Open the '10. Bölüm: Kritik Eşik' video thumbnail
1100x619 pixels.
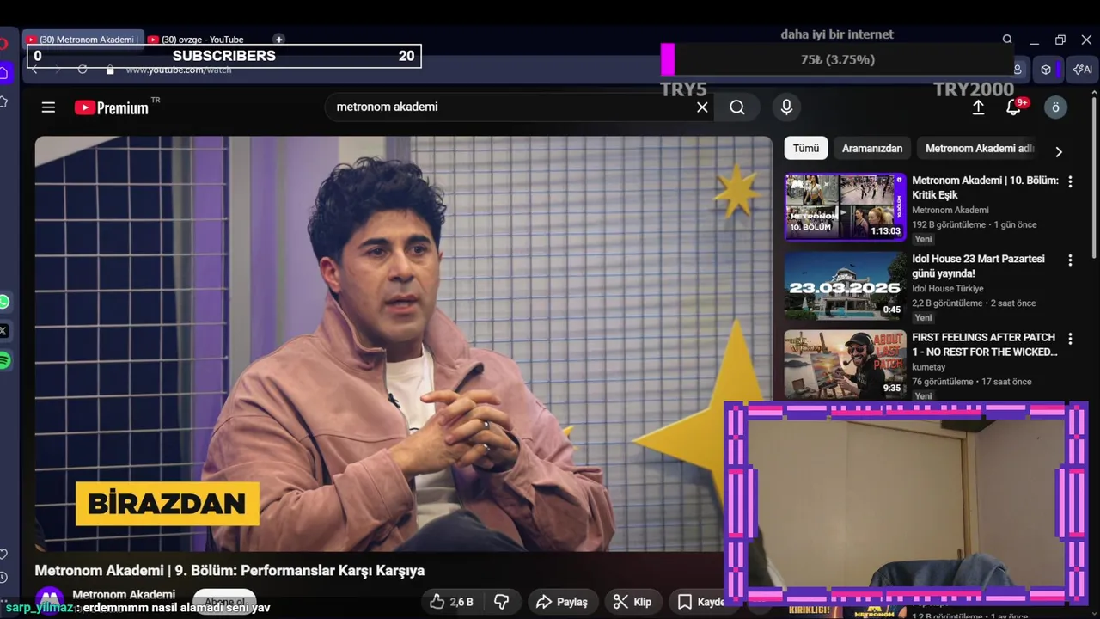[x=845, y=206]
